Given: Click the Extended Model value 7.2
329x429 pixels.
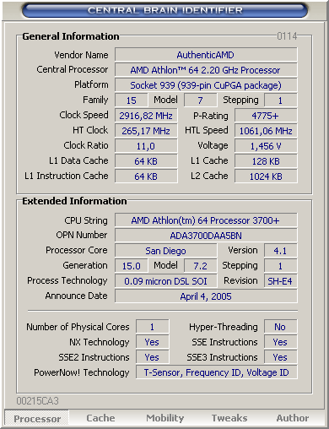Looking at the screenshot, I should (200, 266).
